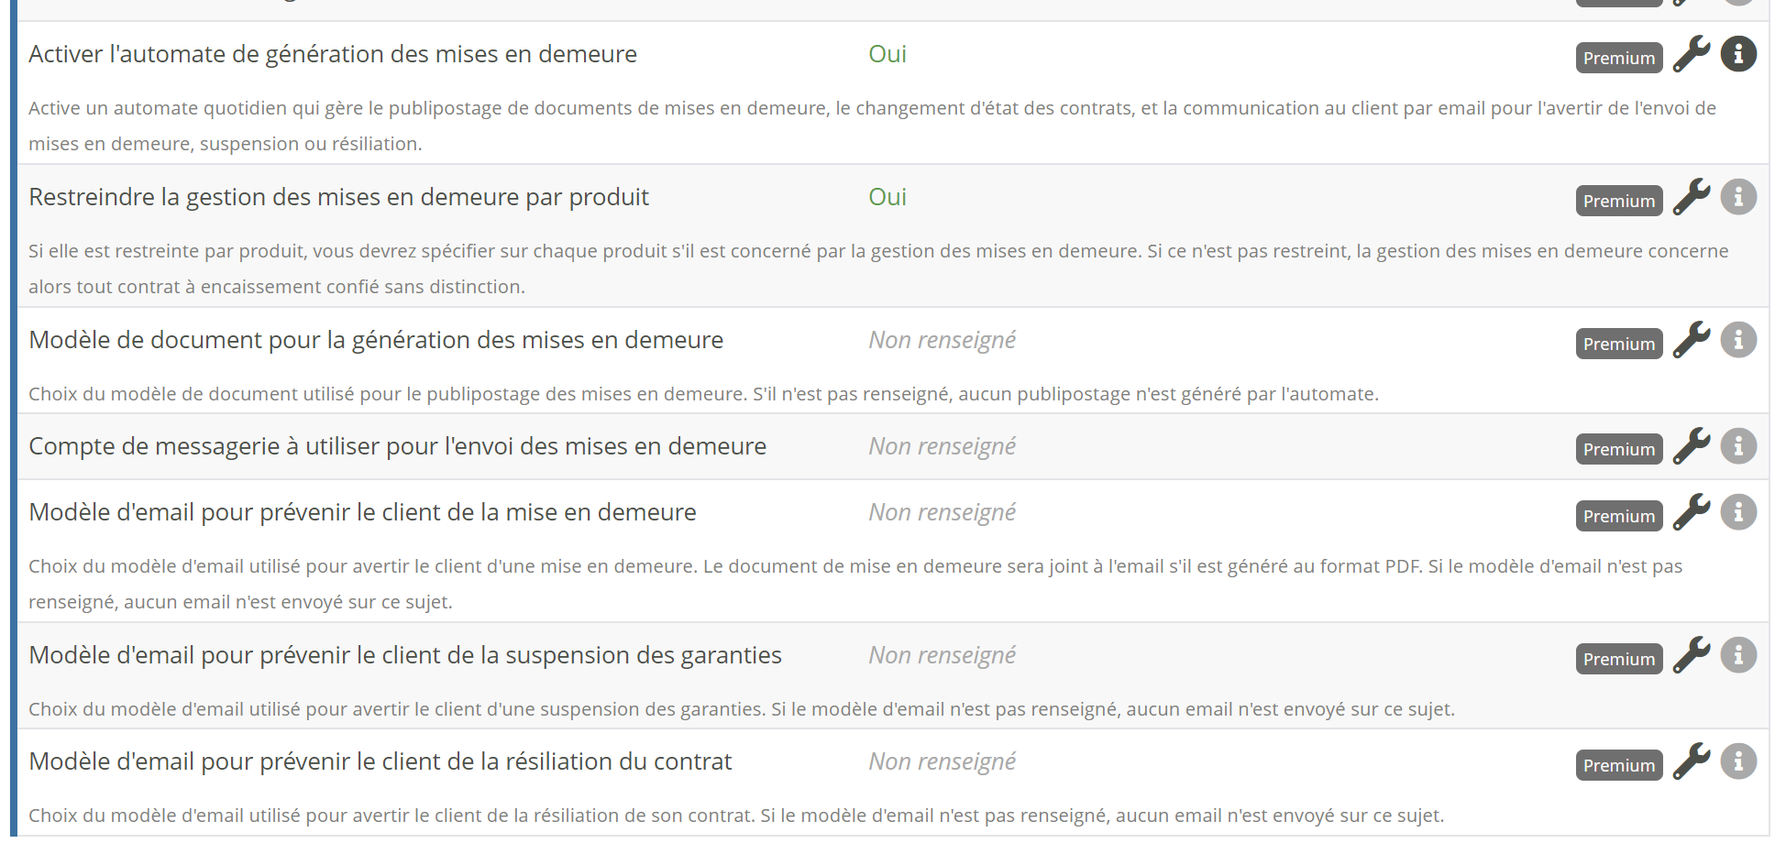1786x854 pixels.
Task: Click 'Oui' value of 'Restreindre la gestion par produit'
Action: coord(887,197)
